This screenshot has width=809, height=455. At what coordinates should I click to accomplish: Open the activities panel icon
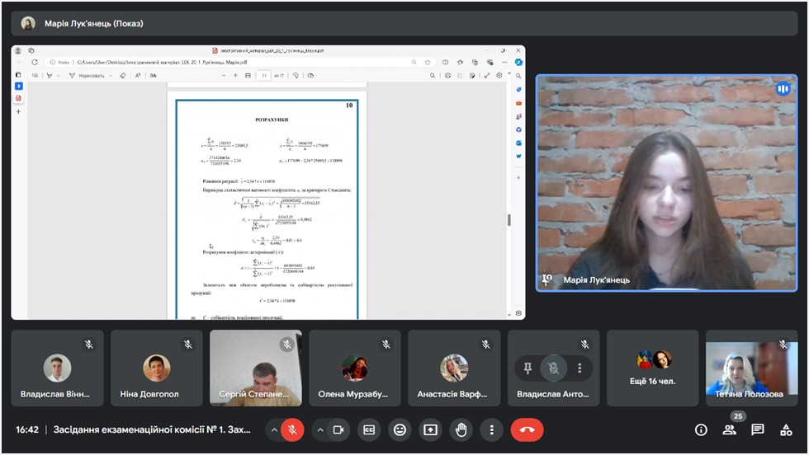click(785, 429)
